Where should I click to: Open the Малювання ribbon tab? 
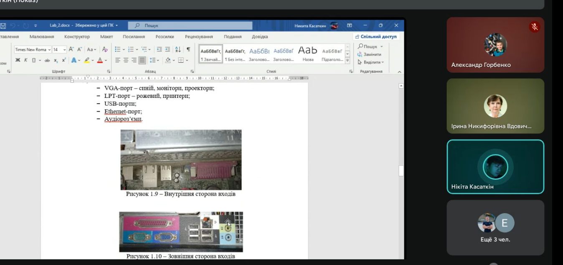(42, 37)
